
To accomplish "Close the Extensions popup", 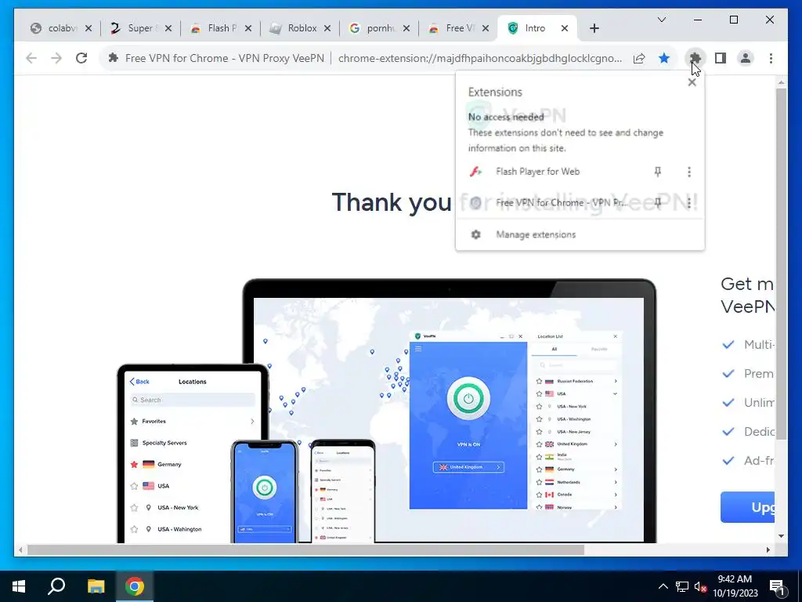I will pyautogui.click(x=692, y=82).
